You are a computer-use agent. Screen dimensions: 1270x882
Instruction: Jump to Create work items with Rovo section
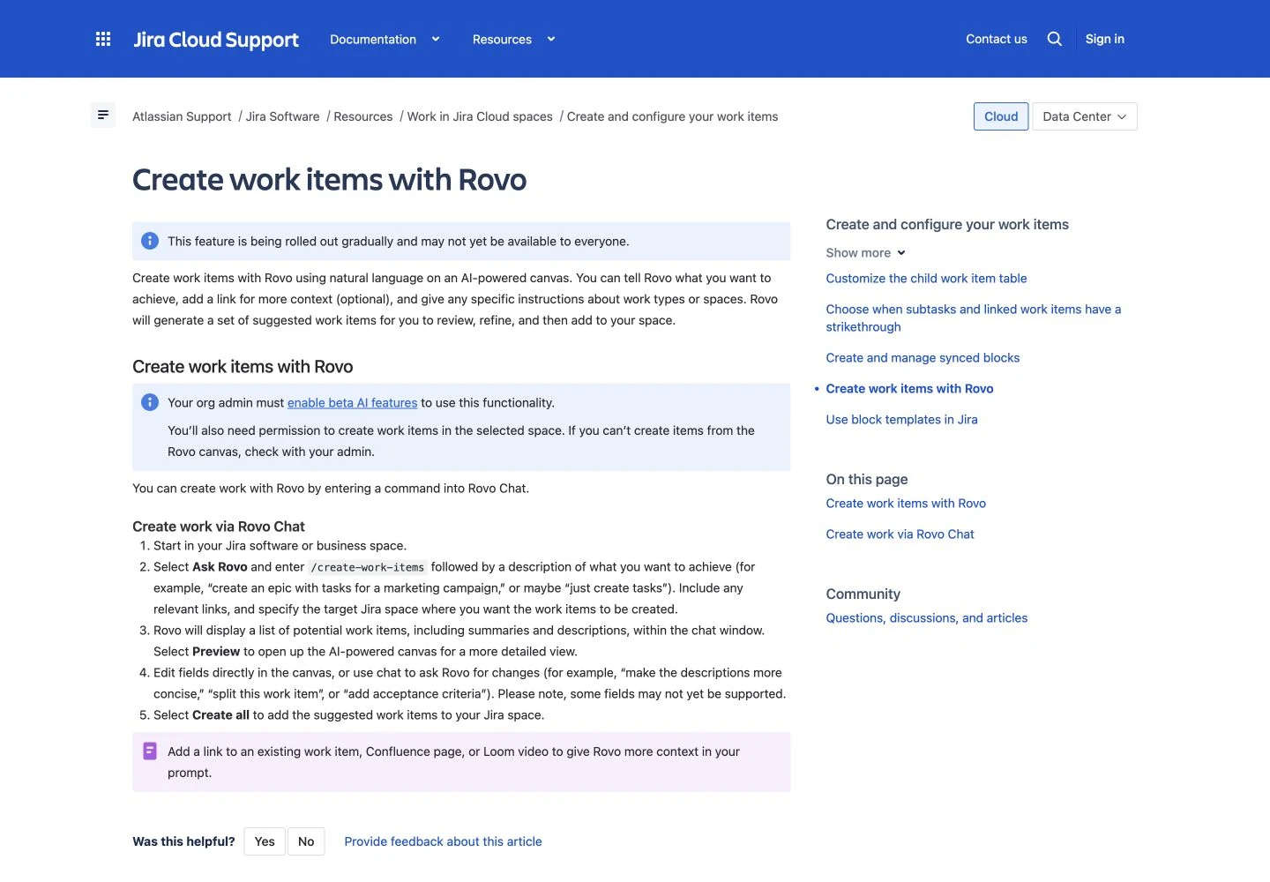click(x=906, y=504)
